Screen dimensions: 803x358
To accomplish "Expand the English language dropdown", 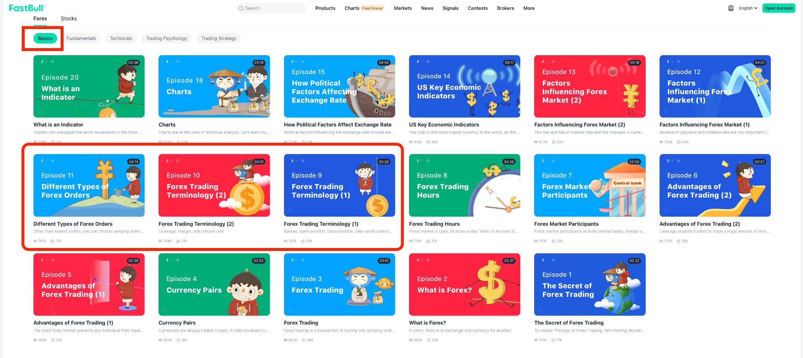I will 748,8.
